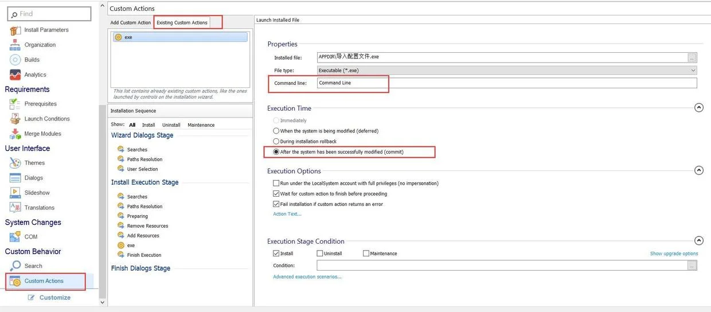Image resolution: width=711 pixels, height=312 pixels.
Task: Toggle the Maintenance stage condition checkbox
Action: click(366, 253)
